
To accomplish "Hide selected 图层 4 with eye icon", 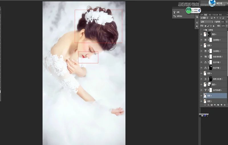I will [201, 96].
